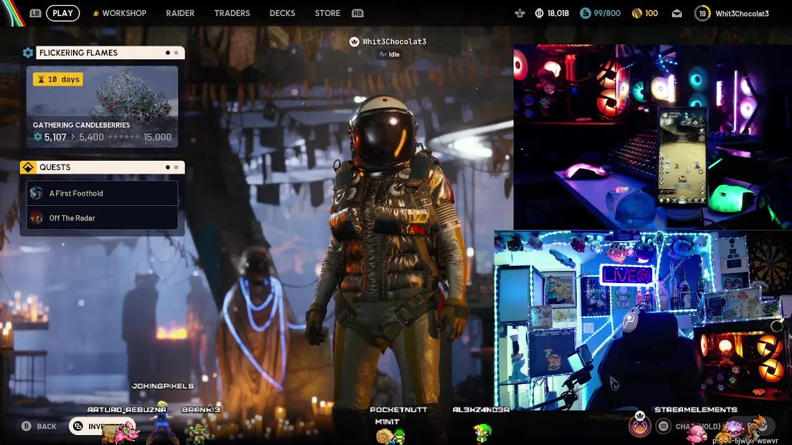Click the right-stick controller icon in top bar

coord(520,13)
